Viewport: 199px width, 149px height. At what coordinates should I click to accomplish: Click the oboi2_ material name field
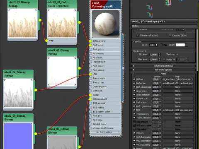point(164,26)
